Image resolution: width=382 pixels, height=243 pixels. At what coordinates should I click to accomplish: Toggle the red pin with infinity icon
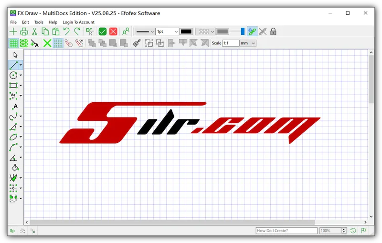[x=79, y=43]
